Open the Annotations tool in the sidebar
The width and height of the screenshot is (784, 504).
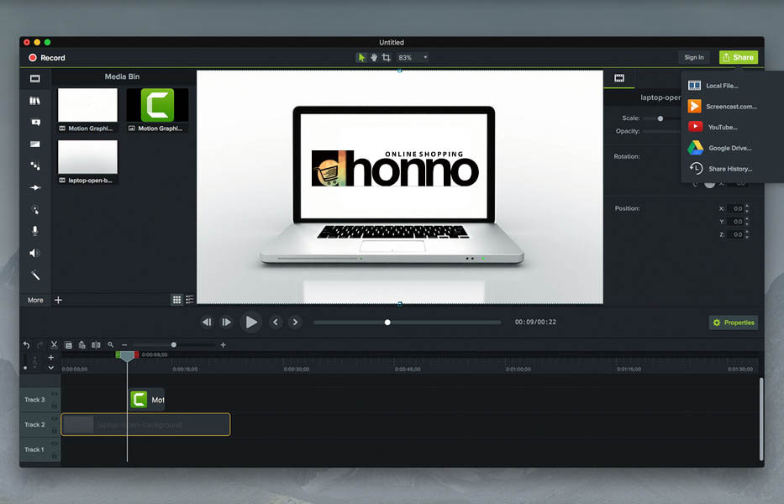(34, 122)
